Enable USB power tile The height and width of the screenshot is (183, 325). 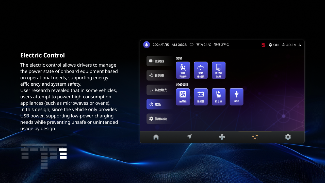(x=236, y=97)
